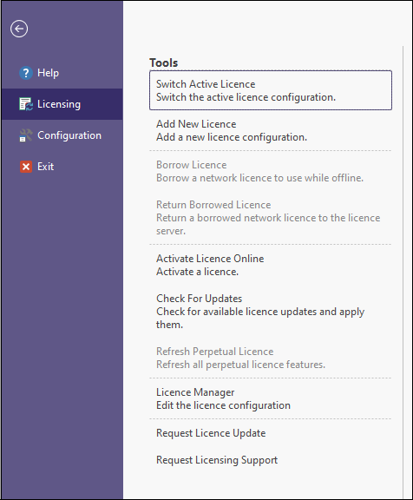Click the Configuration tools icon
Image resolution: width=413 pixels, height=500 pixels.
(x=26, y=135)
